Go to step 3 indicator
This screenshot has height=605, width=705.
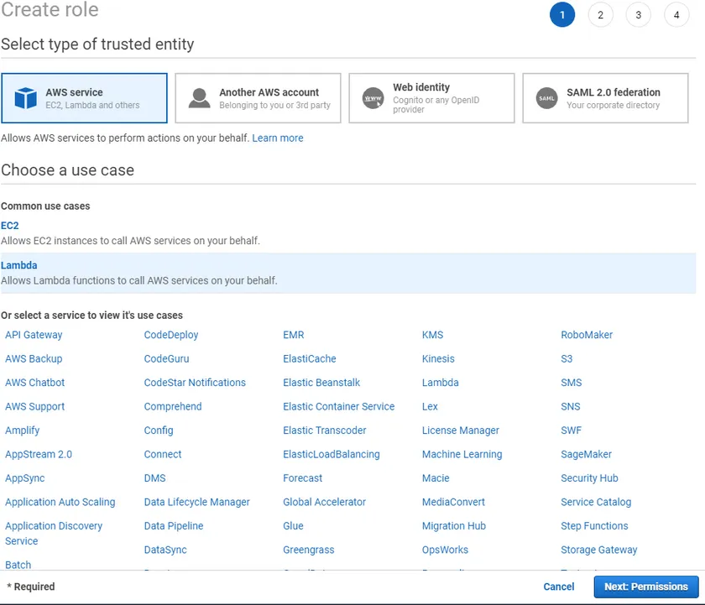pyautogui.click(x=639, y=15)
